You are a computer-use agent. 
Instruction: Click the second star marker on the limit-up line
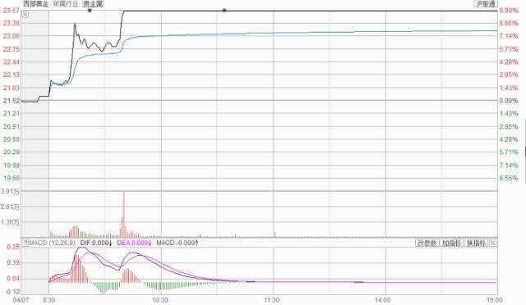pos(224,11)
